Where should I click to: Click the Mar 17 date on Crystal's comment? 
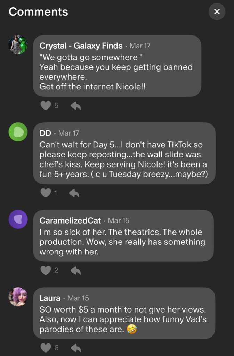pyautogui.click(x=140, y=46)
